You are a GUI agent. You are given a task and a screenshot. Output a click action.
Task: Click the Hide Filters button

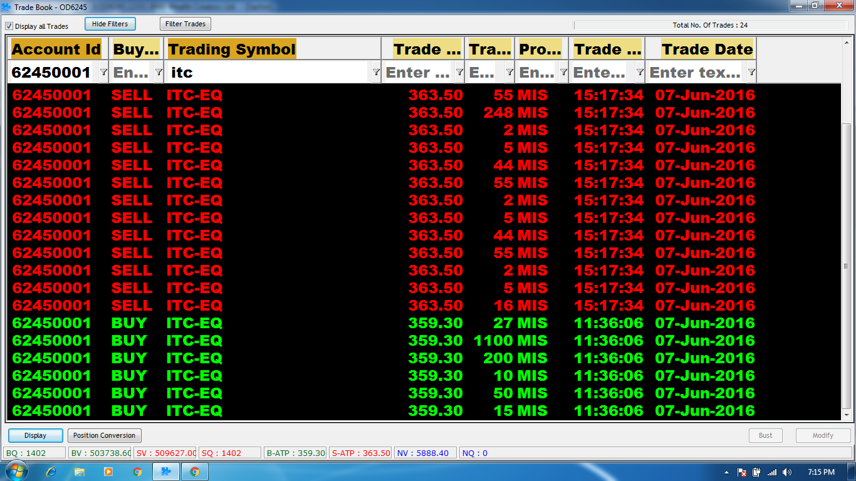(110, 24)
